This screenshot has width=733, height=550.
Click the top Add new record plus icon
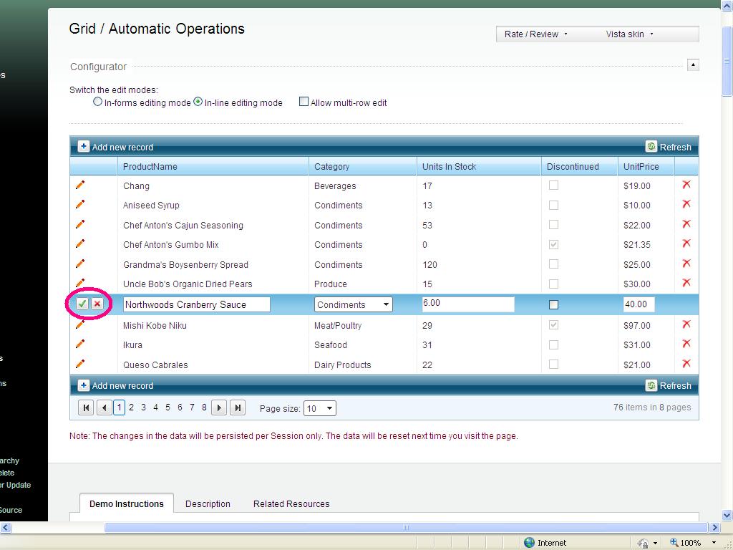(x=84, y=147)
